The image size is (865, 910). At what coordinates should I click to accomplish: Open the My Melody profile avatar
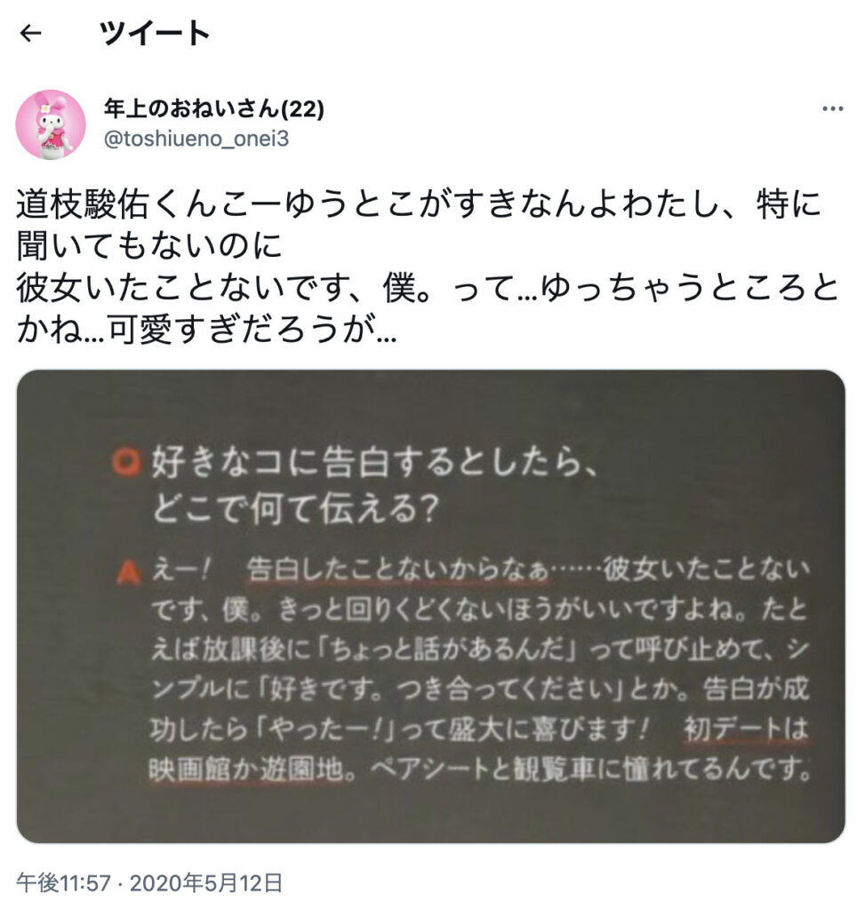[51, 124]
